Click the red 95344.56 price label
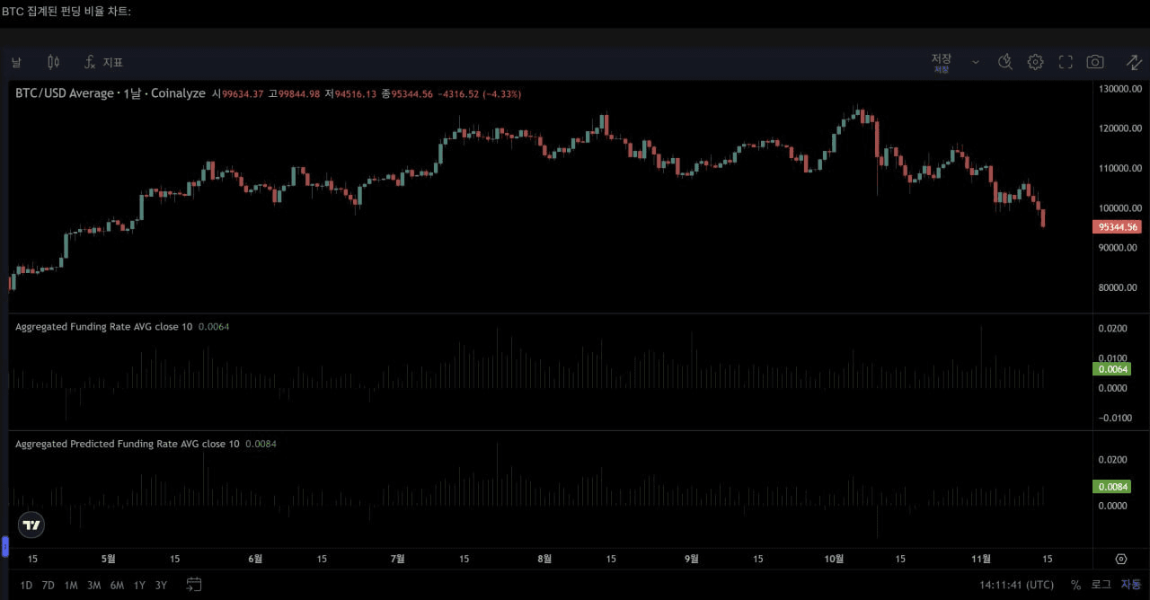Screen dimensions: 1150x600 pos(1117,226)
